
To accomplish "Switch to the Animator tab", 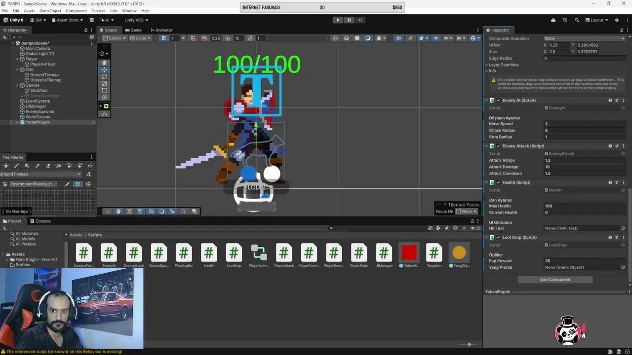I will pos(161,30).
